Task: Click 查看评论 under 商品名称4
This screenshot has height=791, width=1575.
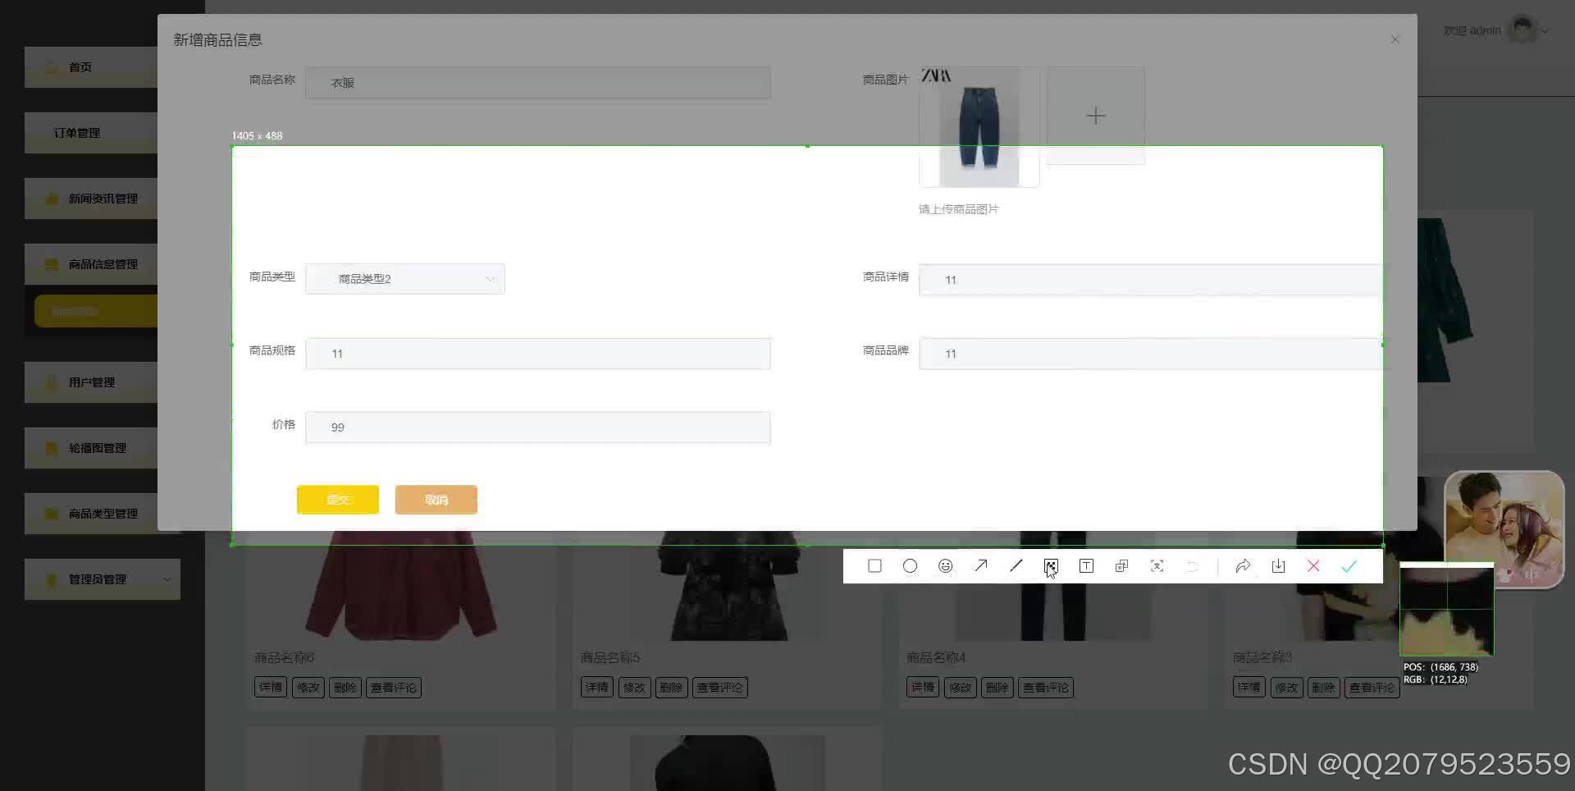Action: point(1046,688)
